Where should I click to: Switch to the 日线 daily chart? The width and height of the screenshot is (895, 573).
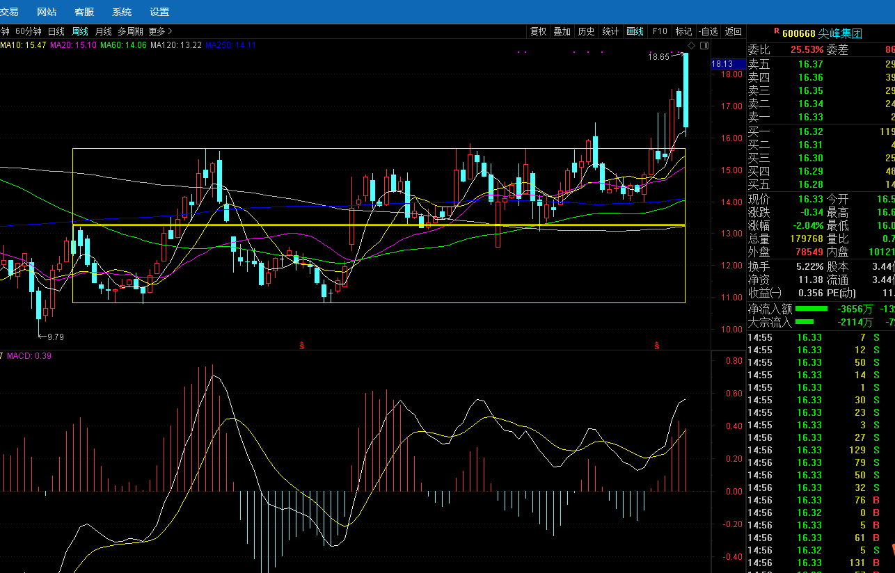point(56,31)
